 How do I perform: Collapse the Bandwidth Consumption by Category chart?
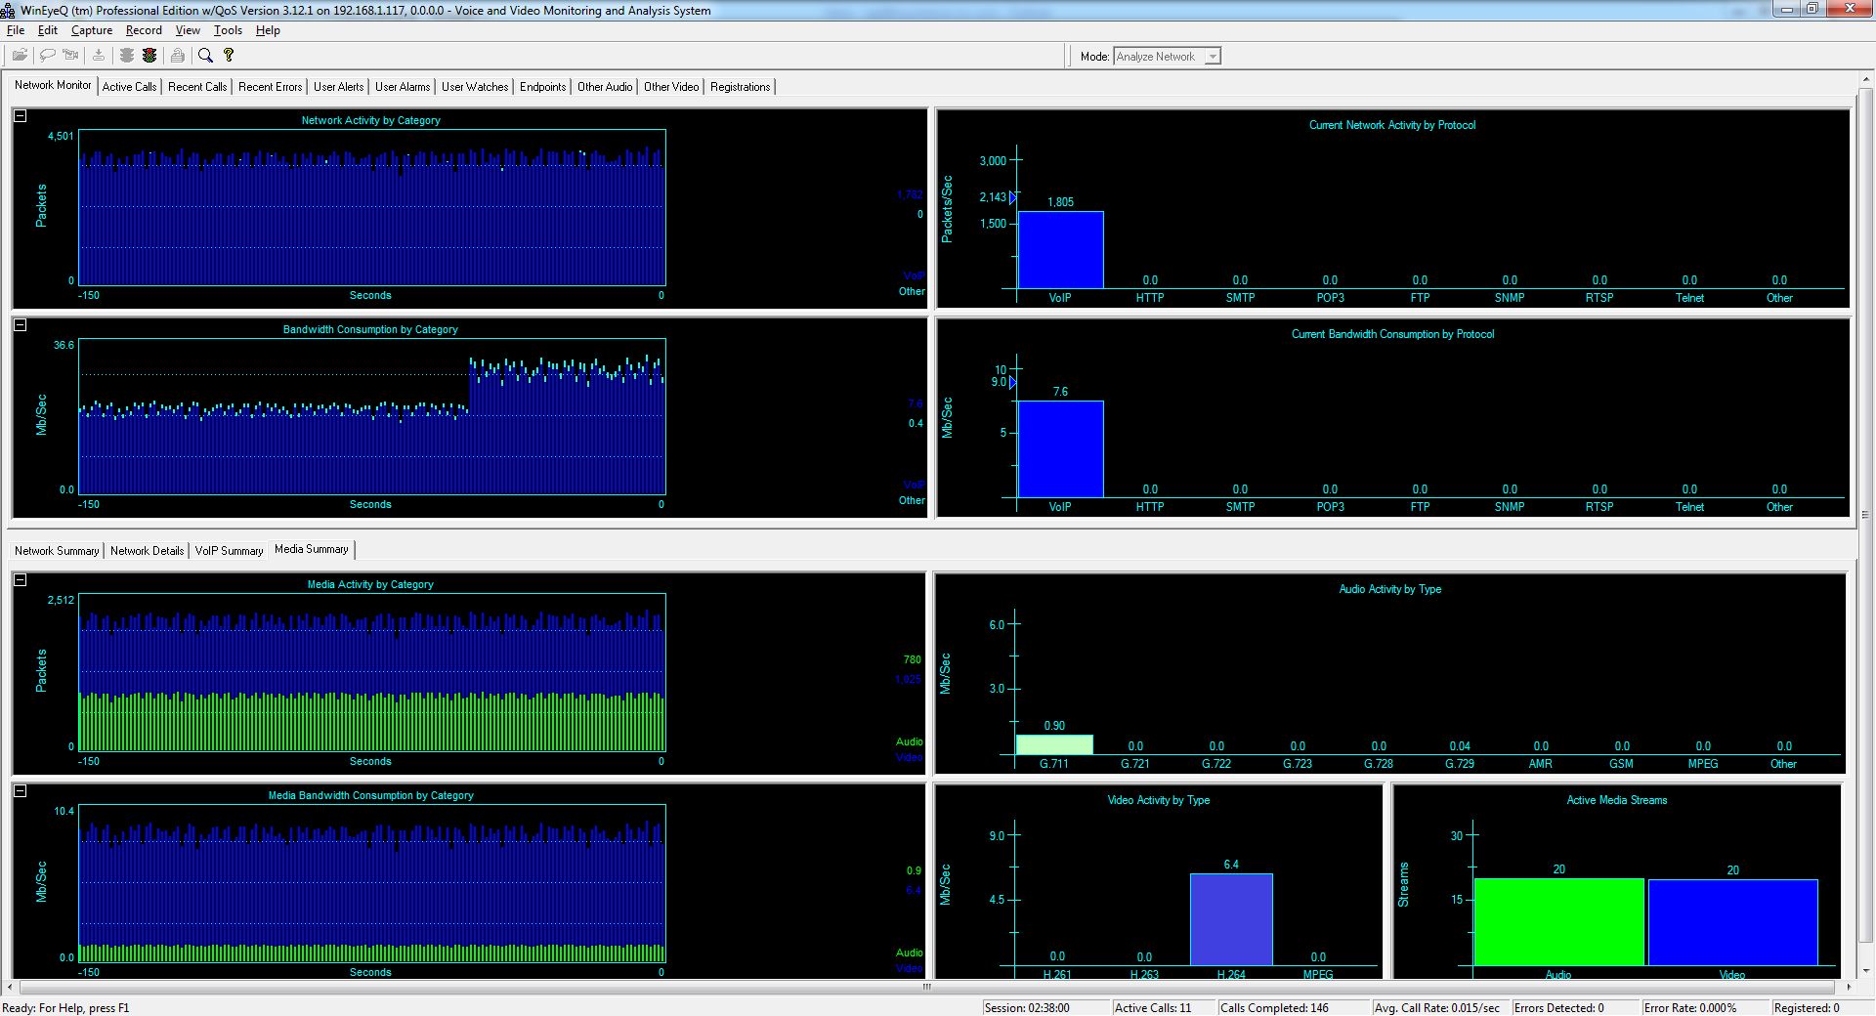pyautogui.click(x=21, y=325)
